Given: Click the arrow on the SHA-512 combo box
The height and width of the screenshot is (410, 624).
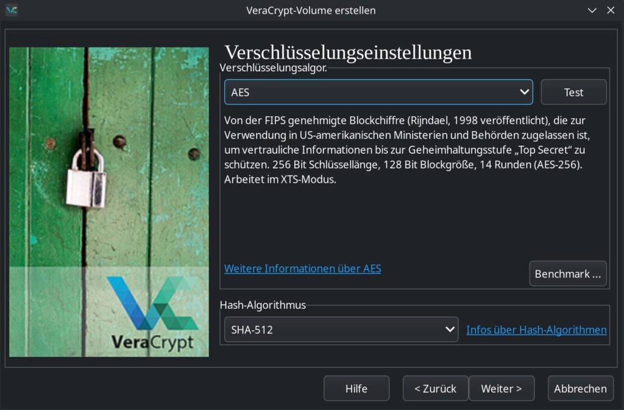Looking at the screenshot, I should tap(450, 330).
